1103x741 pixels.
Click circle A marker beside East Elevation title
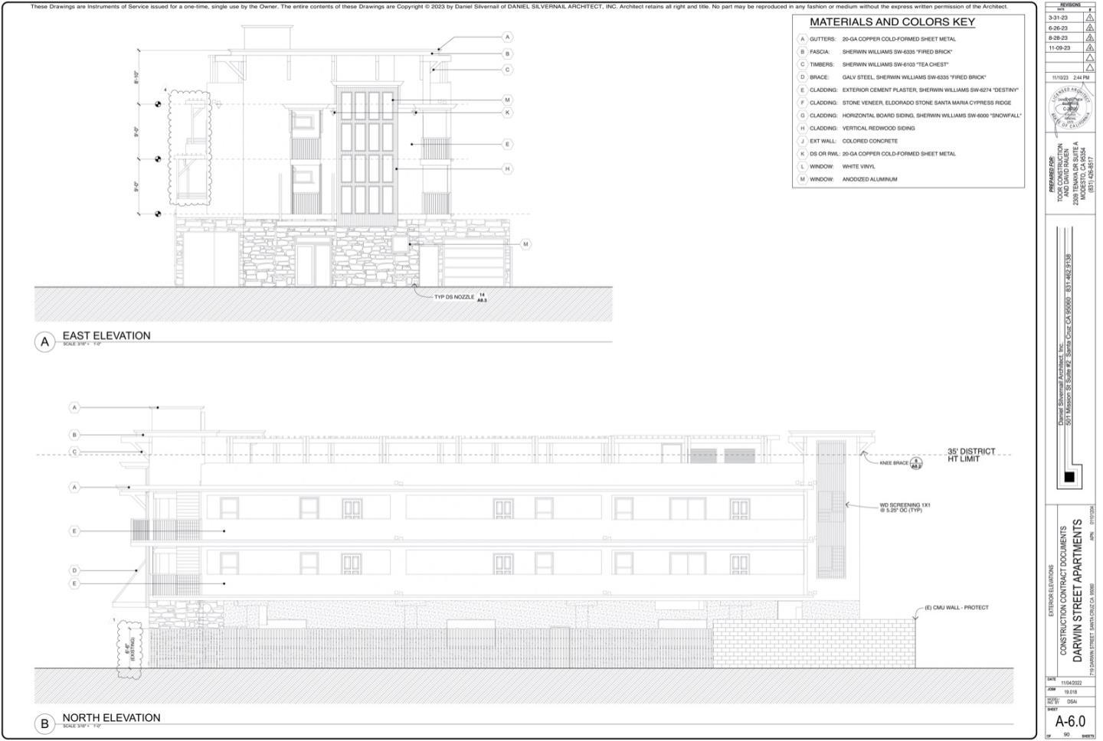point(45,342)
